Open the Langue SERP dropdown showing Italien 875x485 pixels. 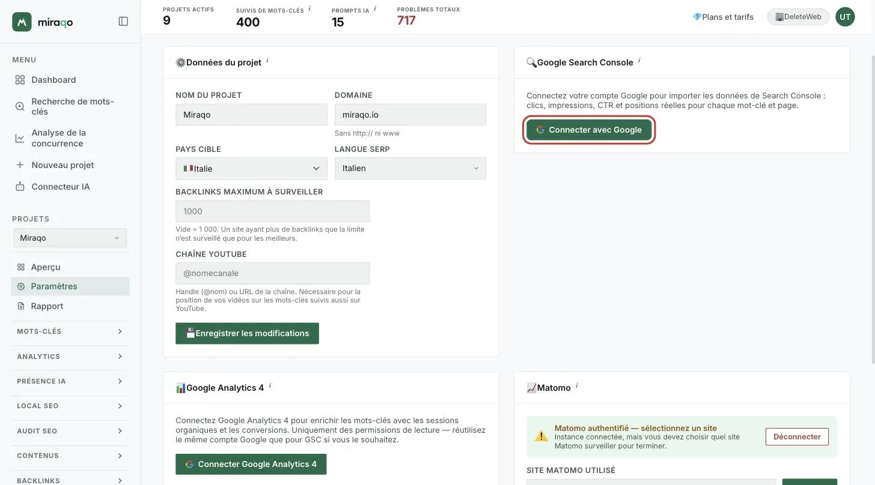click(x=410, y=169)
